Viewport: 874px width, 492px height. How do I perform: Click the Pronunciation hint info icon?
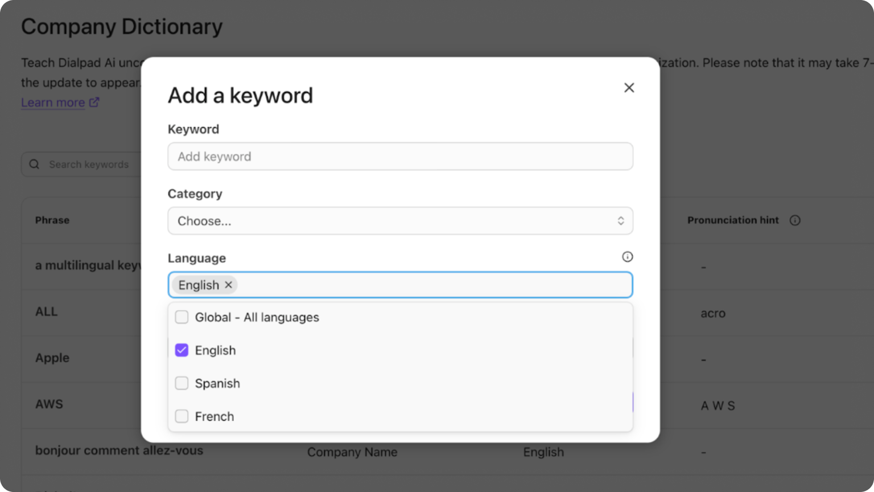pyautogui.click(x=795, y=220)
